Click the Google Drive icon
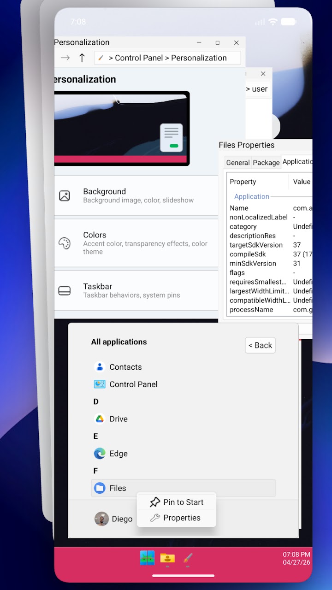Screen dimensions: 332x590 [x=100, y=419]
